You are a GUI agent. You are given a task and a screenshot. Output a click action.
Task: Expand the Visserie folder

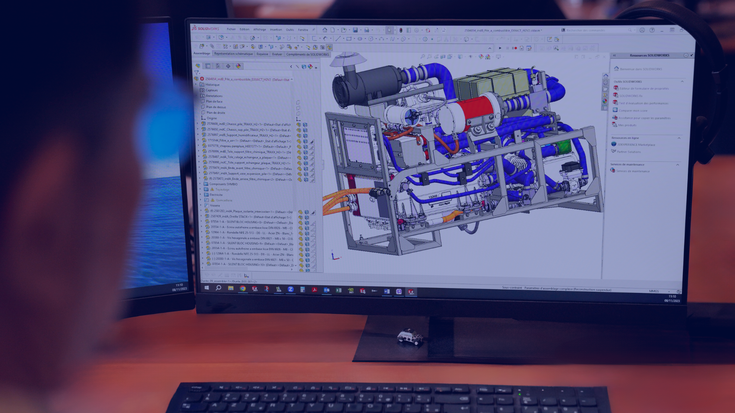[201, 205]
